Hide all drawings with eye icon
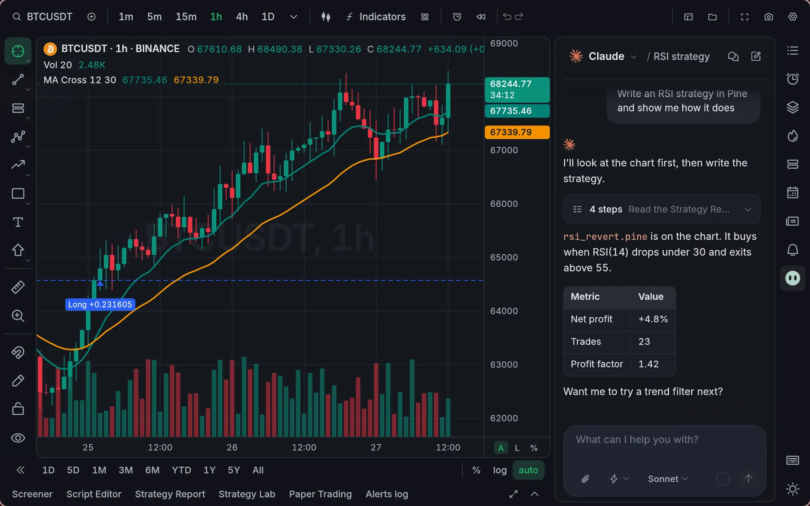Viewport: 810px width, 506px height. (18, 438)
